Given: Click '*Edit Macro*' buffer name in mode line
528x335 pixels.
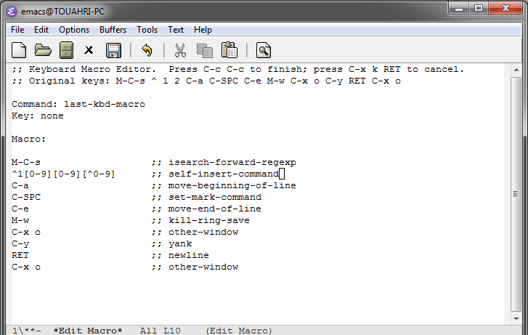Looking at the screenshot, I should coord(88,331).
